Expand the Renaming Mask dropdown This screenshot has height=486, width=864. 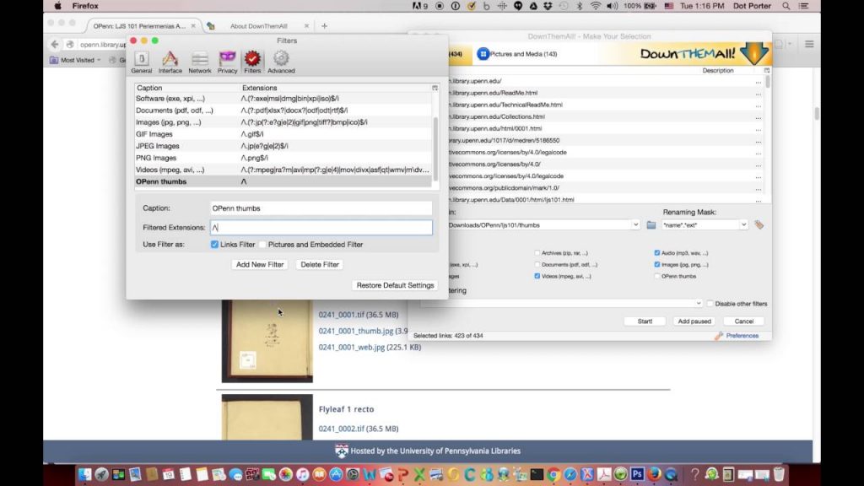point(743,224)
